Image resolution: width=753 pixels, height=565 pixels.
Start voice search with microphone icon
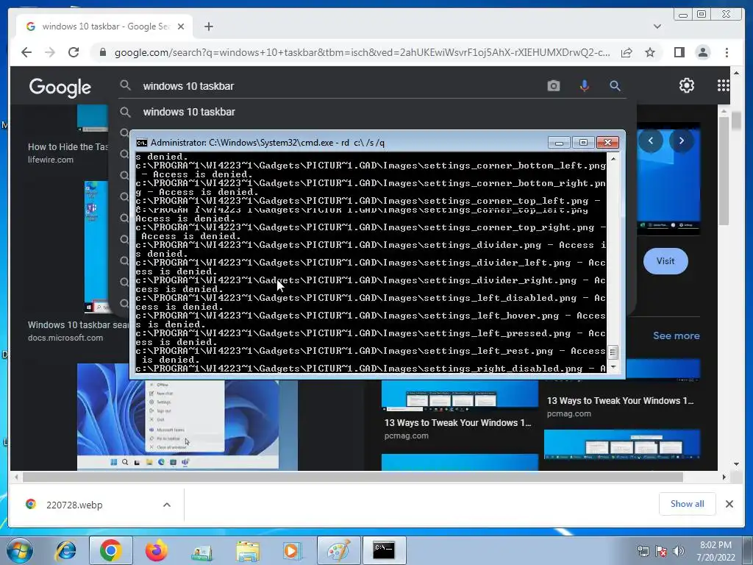[x=584, y=86]
